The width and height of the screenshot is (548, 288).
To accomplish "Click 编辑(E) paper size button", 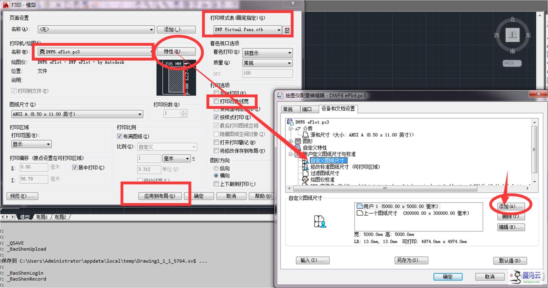I will [511, 227].
